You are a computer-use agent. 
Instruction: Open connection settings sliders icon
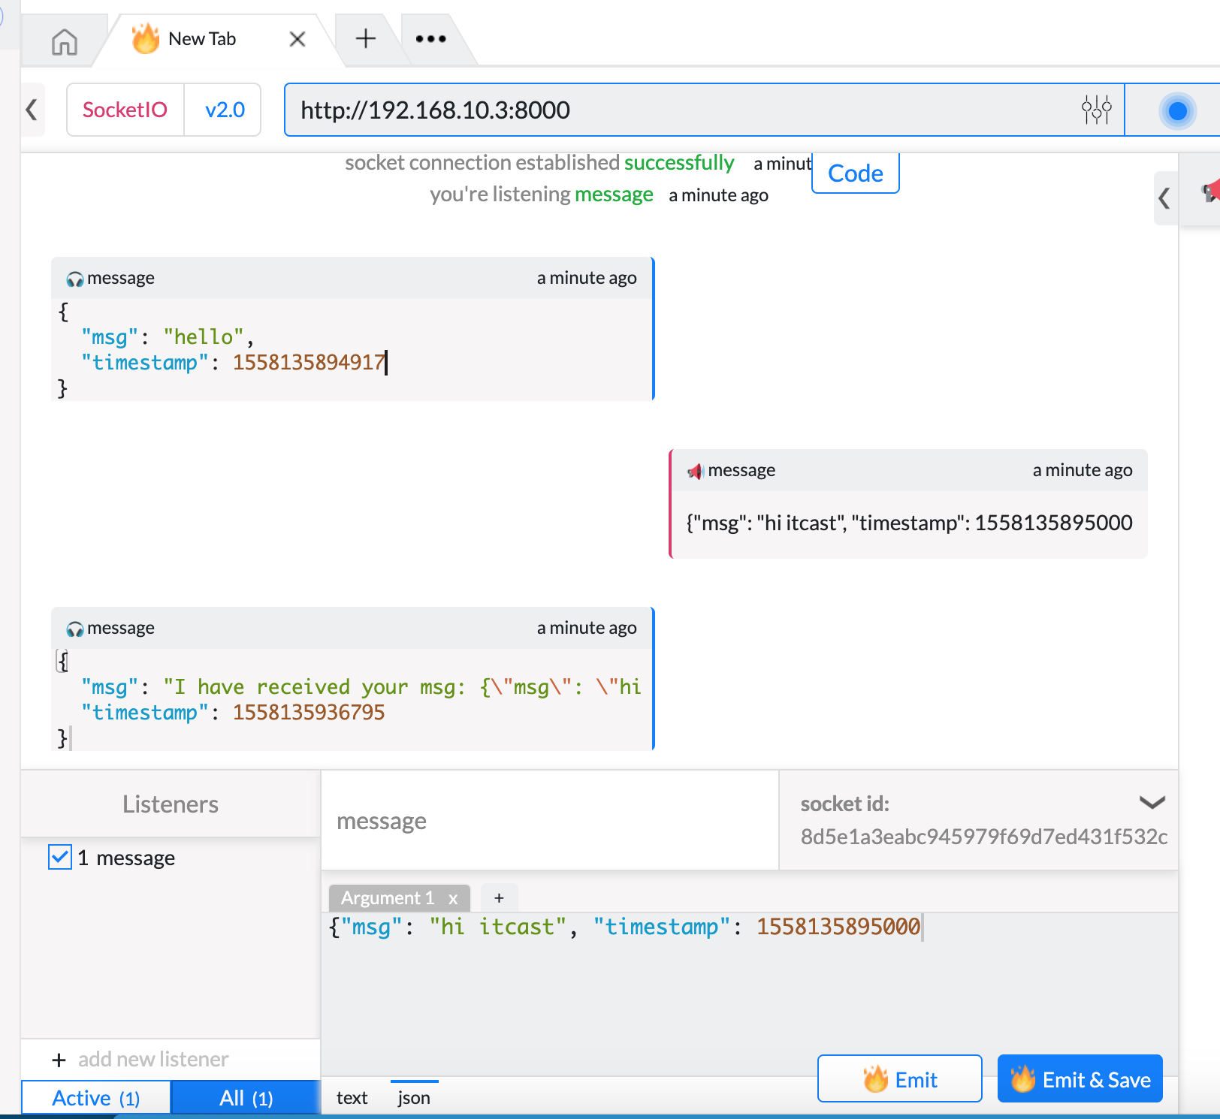pyautogui.click(x=1096, y=110)
